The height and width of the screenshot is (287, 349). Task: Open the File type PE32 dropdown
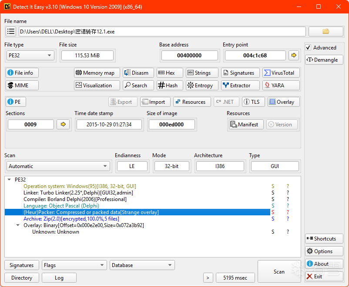[x=30, y=55]
